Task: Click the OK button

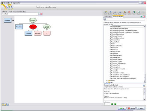Action: [122, 108]
